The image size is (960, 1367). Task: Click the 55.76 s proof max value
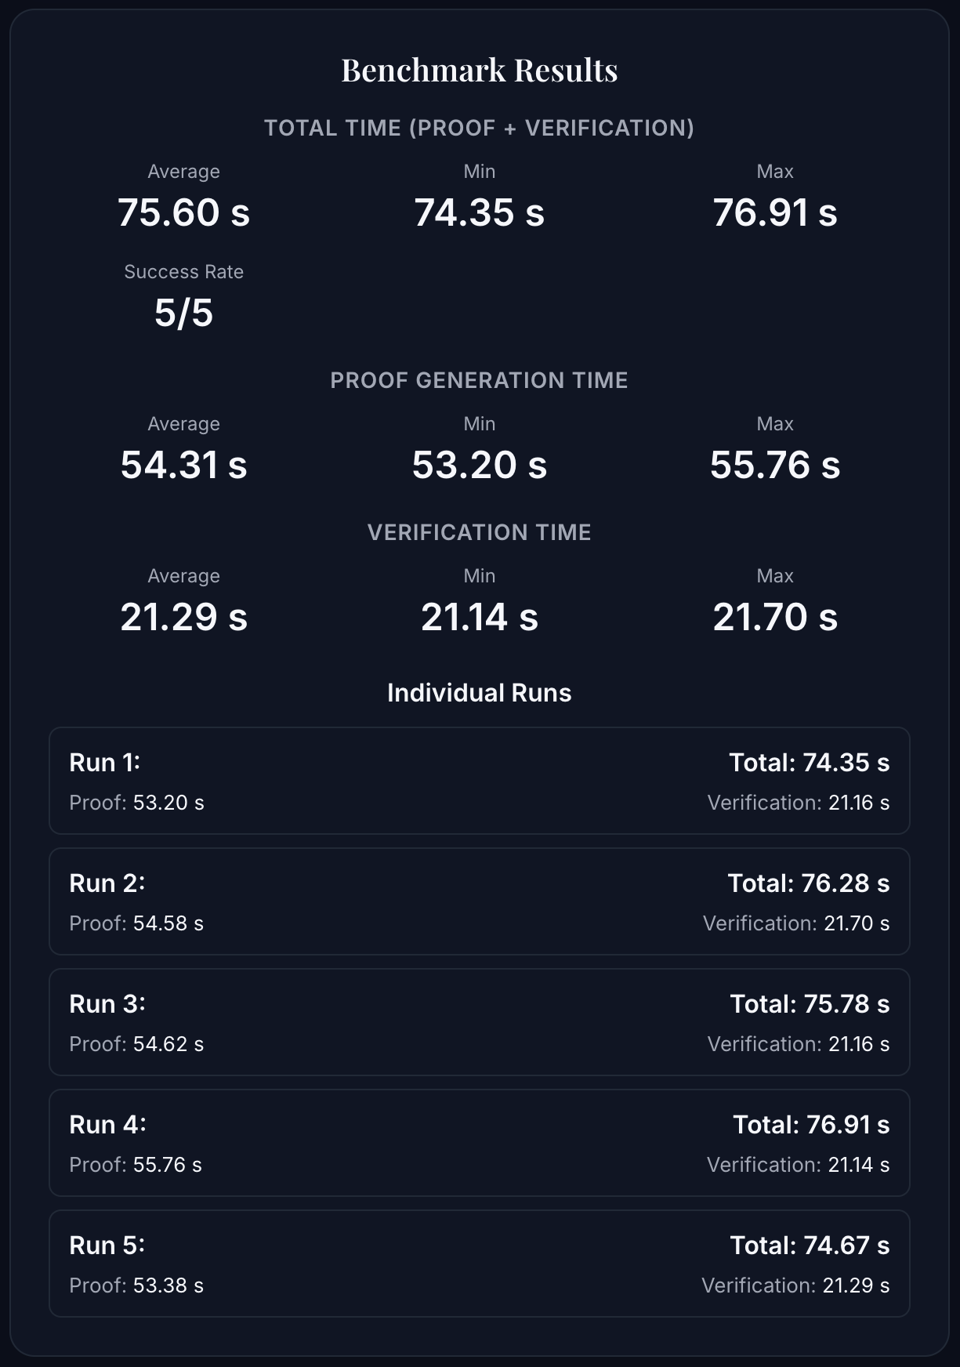[774, 465]
